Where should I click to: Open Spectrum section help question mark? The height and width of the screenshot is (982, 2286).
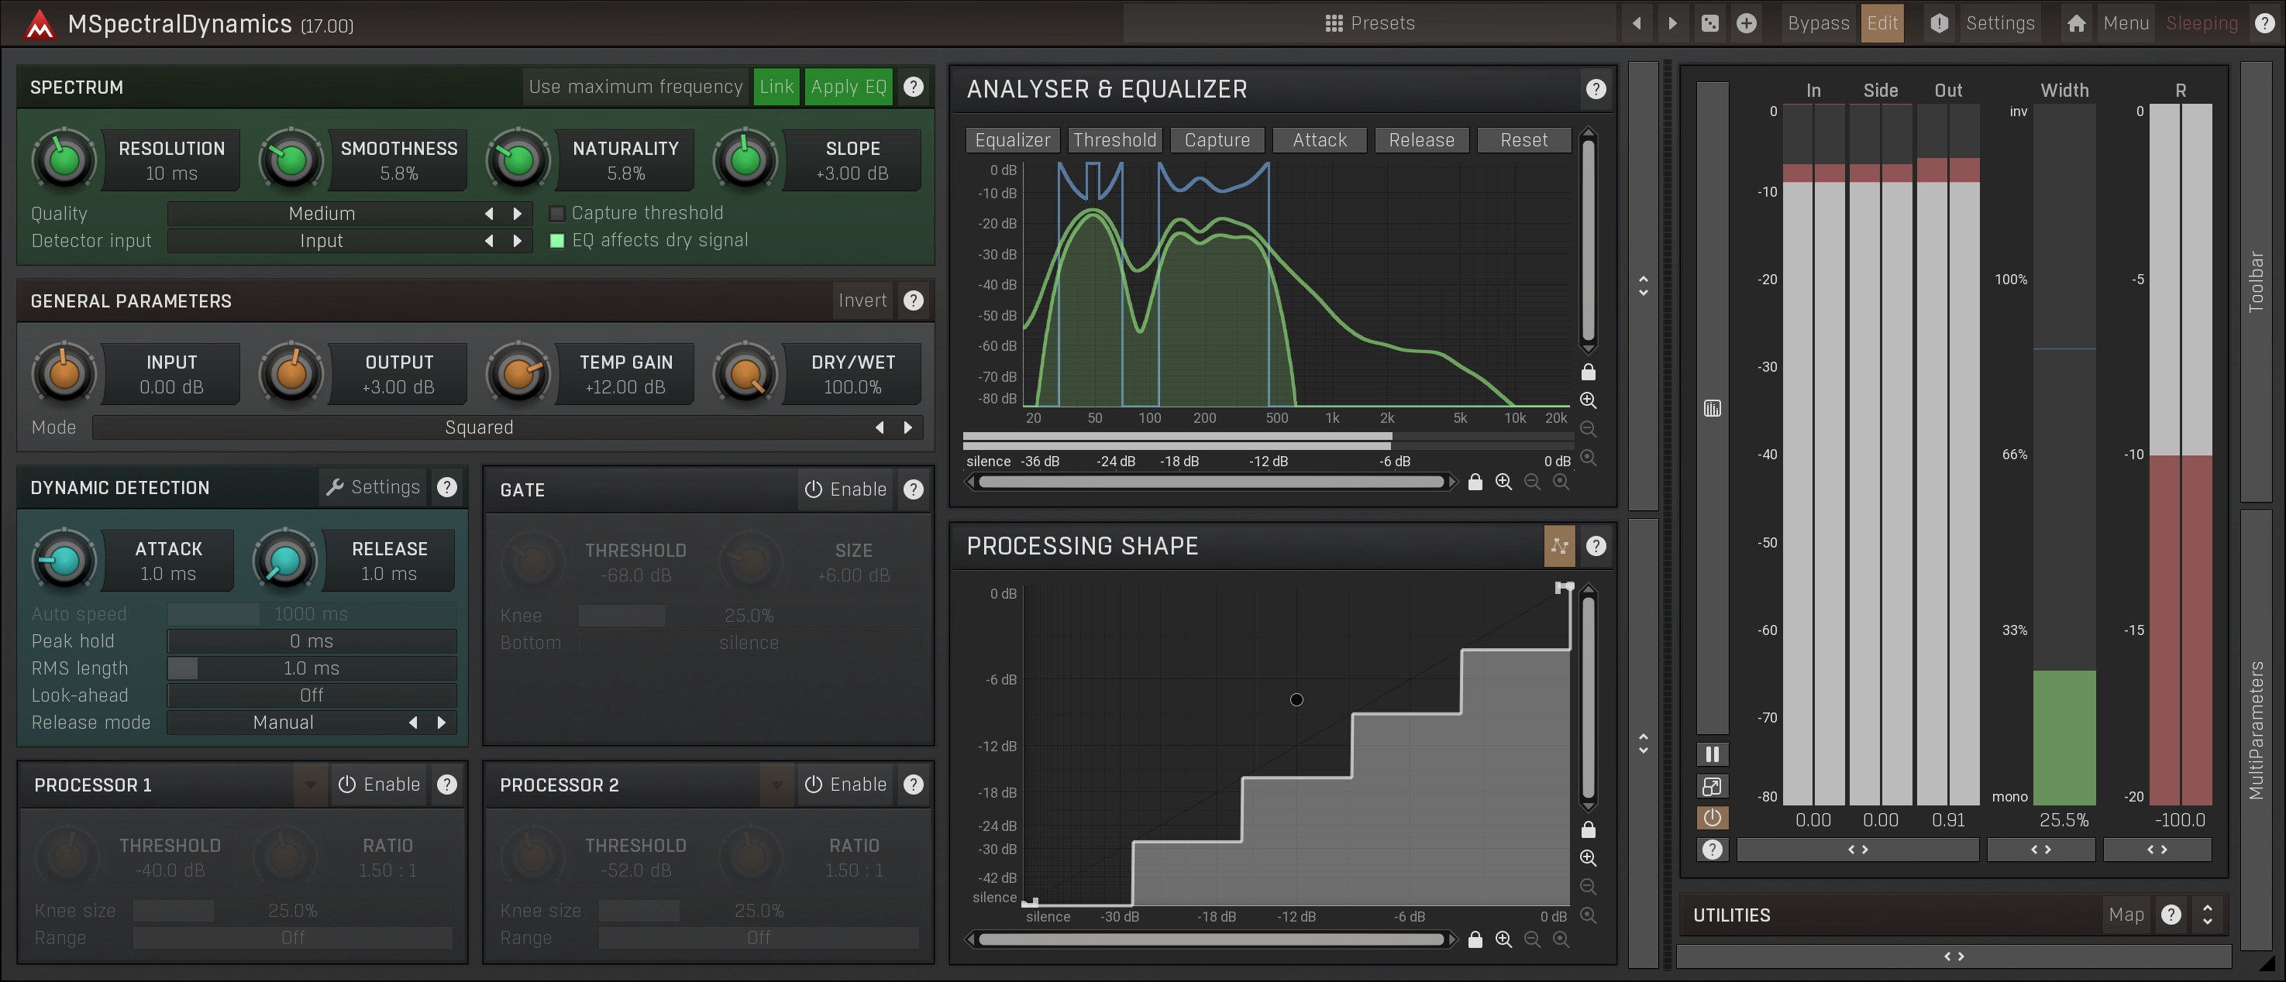tap(913, 87)
